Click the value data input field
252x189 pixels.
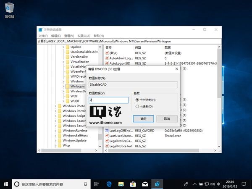(109, 100)
